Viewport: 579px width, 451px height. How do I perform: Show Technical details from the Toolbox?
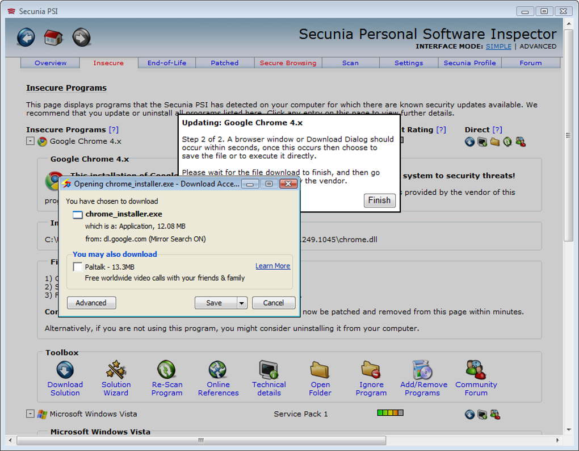(x=269, y=378)
